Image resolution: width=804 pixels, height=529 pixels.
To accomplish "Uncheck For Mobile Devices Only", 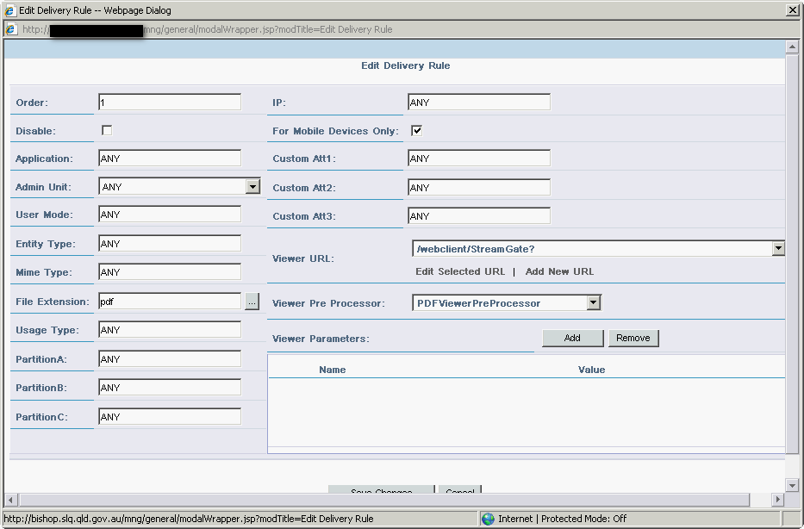I will coord(417,131).
